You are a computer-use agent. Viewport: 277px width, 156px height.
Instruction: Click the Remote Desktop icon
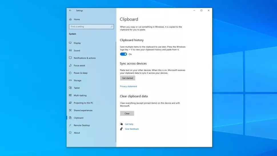pos(70,125)
